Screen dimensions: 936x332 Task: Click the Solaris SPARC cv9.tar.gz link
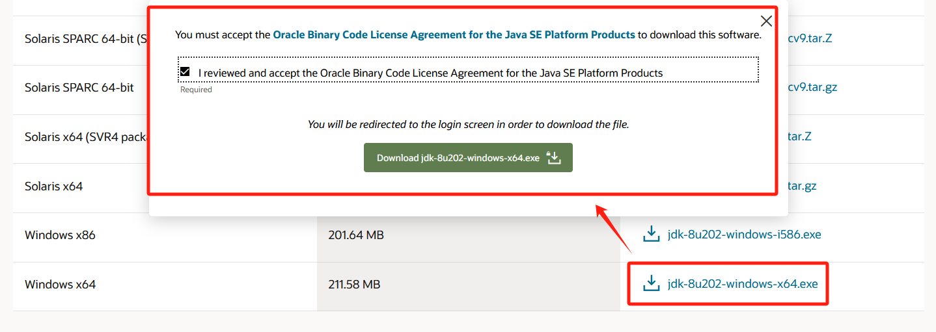[x=812, y=87]
